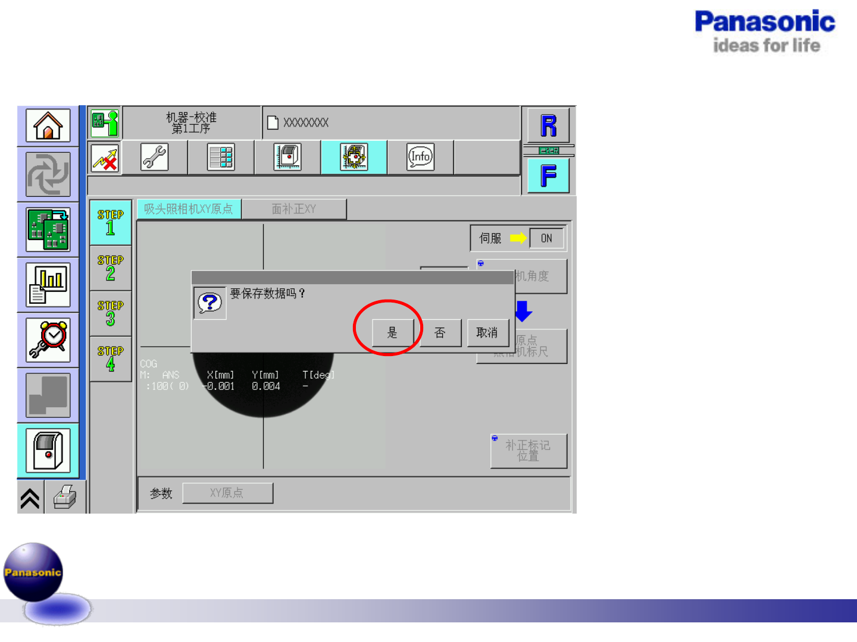
Task: Select STEP 1
Action: [111, 222]
